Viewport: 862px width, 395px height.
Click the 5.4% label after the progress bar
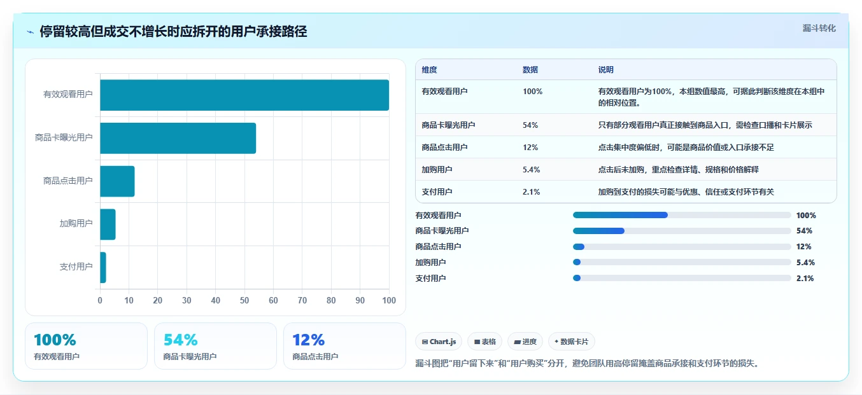[x=805, y=262]
